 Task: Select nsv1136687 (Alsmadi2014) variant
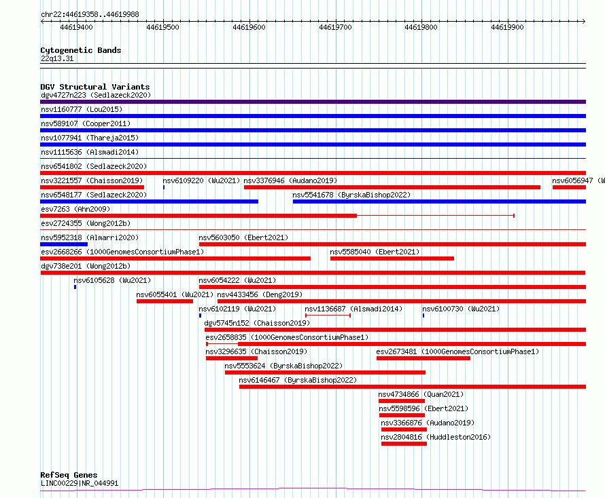click(x=353, y=309)
